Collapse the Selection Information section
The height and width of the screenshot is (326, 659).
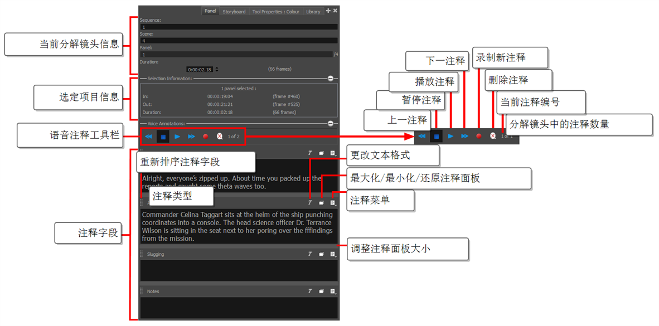pos(331,79)
